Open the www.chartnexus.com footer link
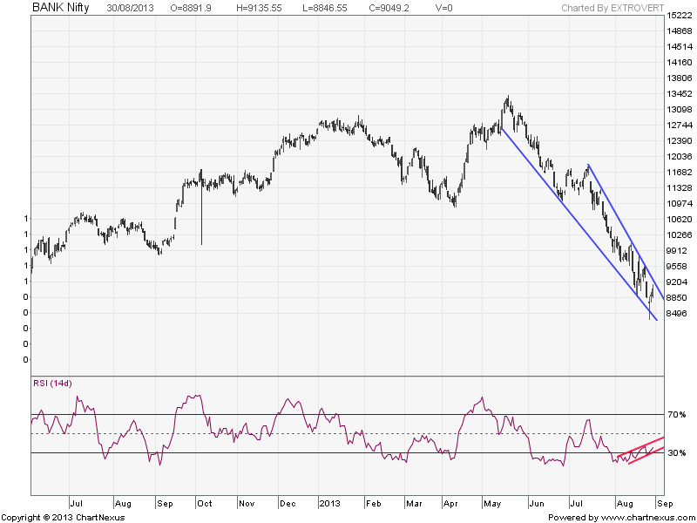This screenshot has width=697, height=523. [647, 517]
